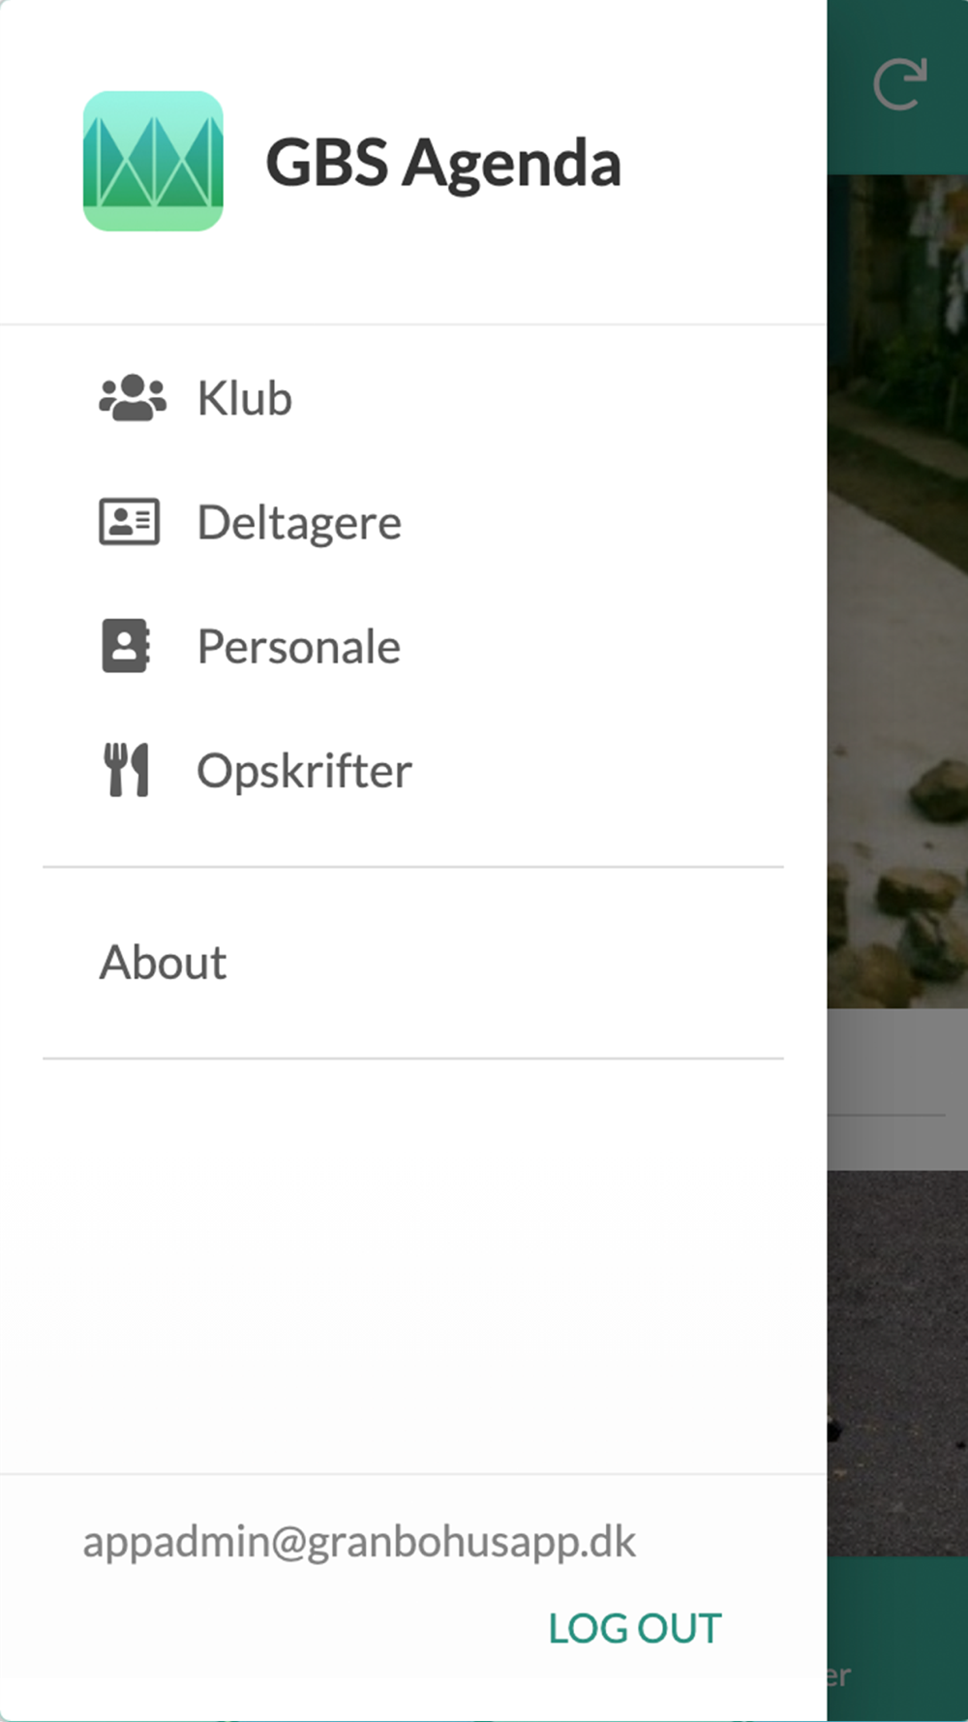Click the Klub people group icon
Viewport: 968px width, 1722px height.
pos(133,398)
